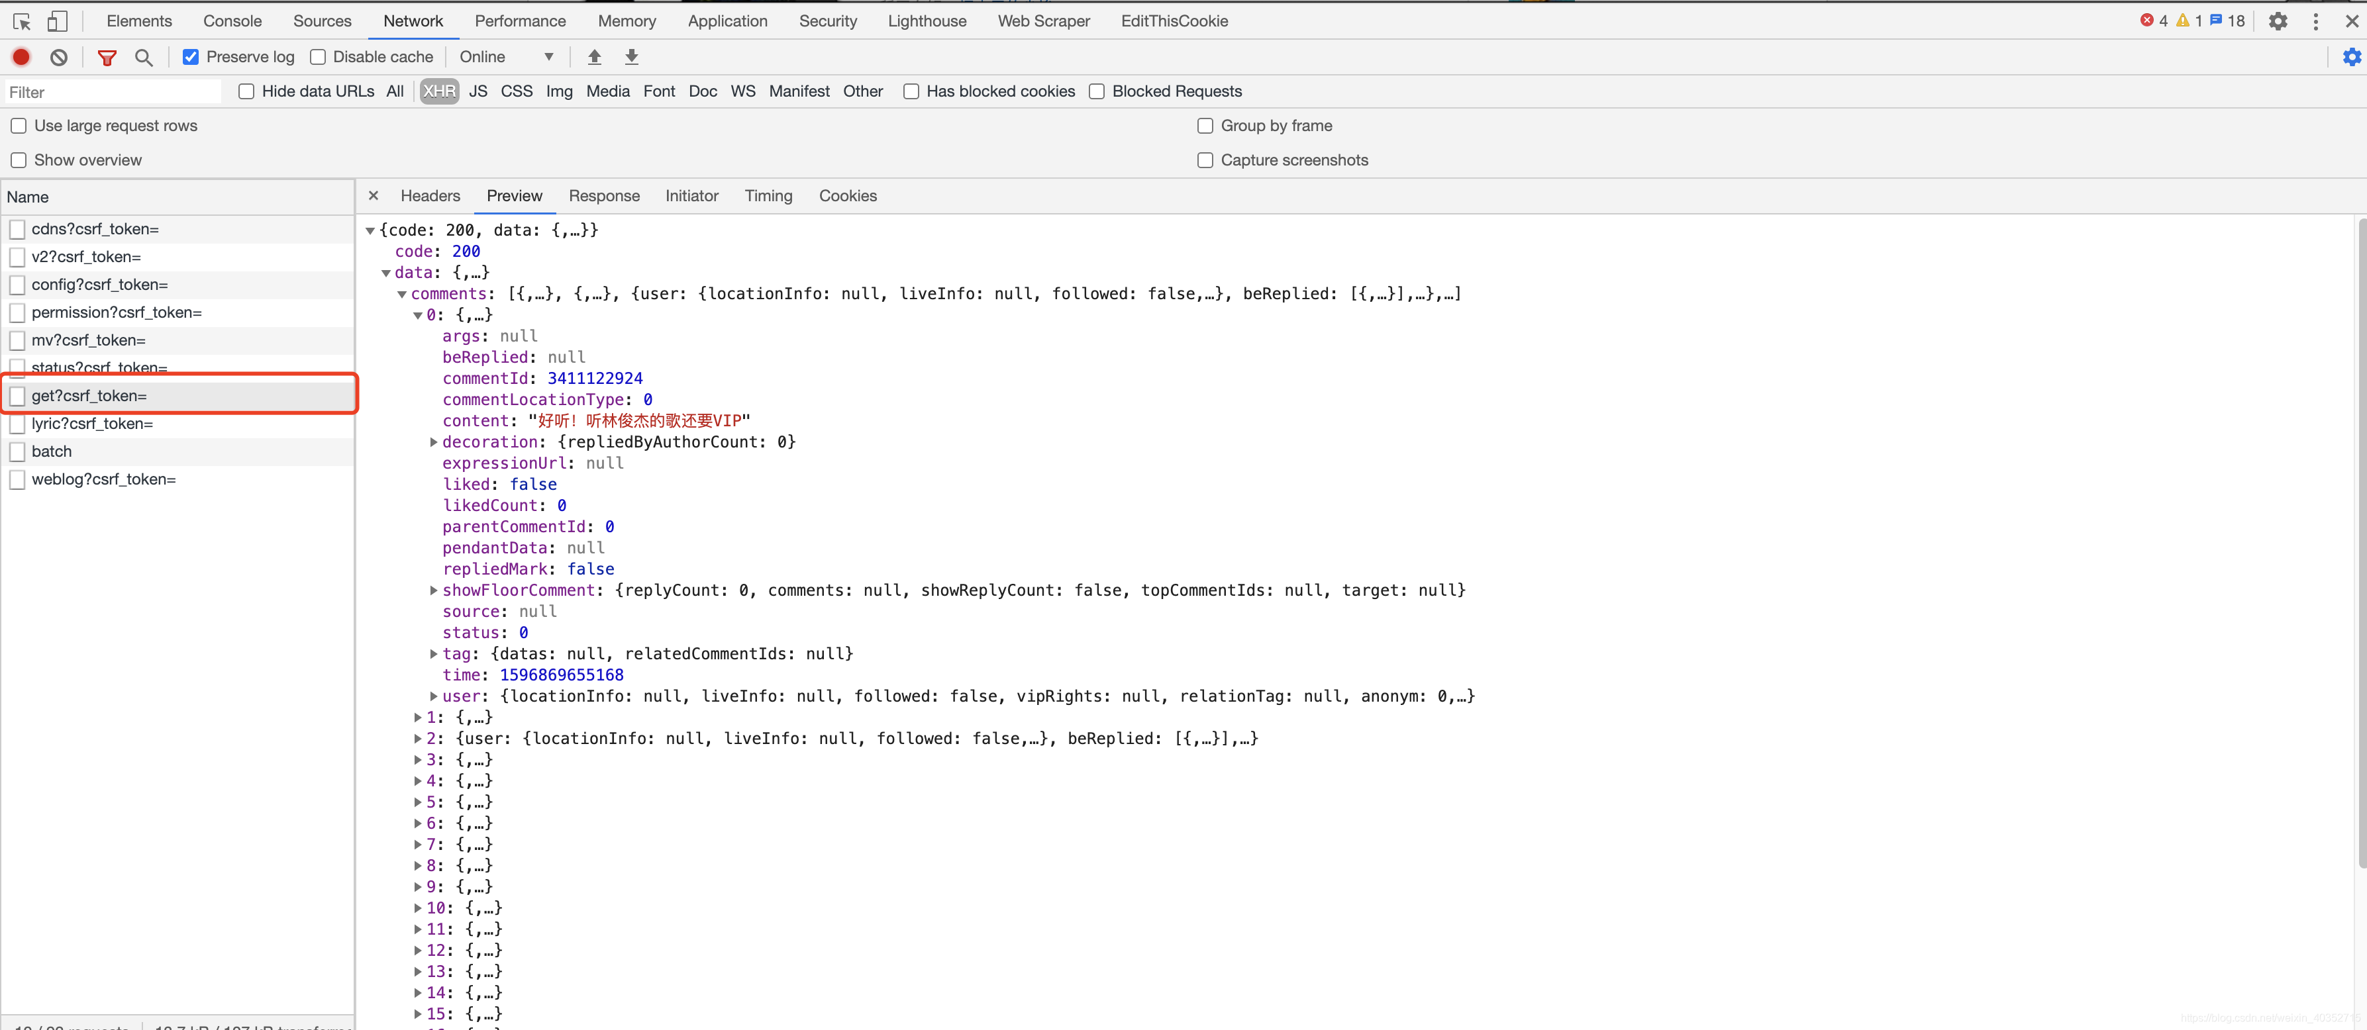The width and height of the screenshot is (2367, 1030).
Task: Open DevTools settings gear
Action: tap(2278, 21)
